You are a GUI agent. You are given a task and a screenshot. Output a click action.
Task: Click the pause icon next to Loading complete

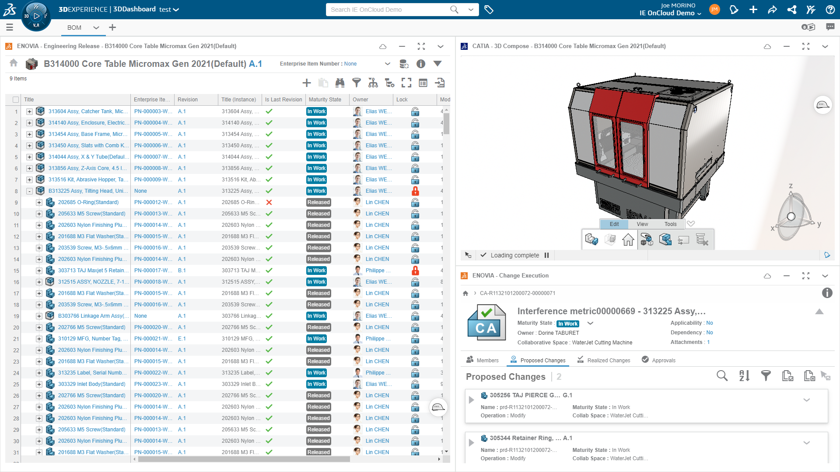[546, 255]
